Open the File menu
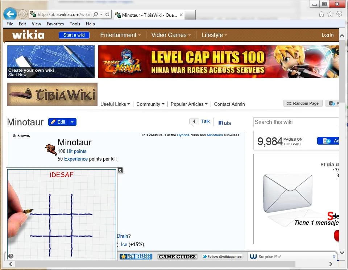The width and height of the screenshot is (348, 270). [10, 24]
